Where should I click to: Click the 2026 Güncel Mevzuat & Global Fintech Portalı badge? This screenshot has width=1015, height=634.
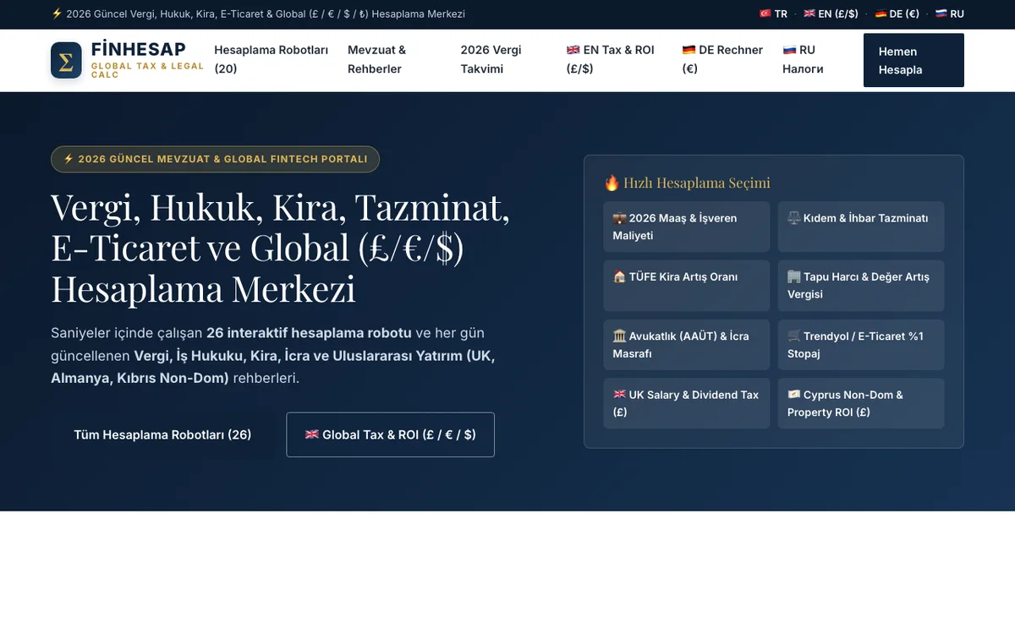(215, 159)
